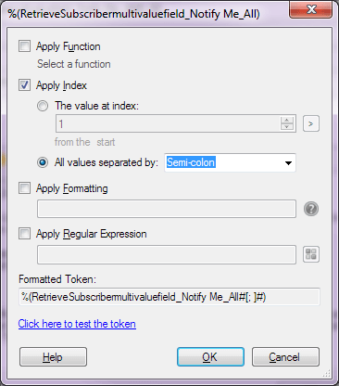The width and height of the screenshot is (339, 386).
Task: Click the dropdown arrow of separator combo box
Action: click(x=288, y=163)
